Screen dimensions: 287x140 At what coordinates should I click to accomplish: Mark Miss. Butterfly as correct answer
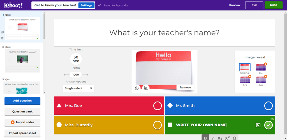157,125
